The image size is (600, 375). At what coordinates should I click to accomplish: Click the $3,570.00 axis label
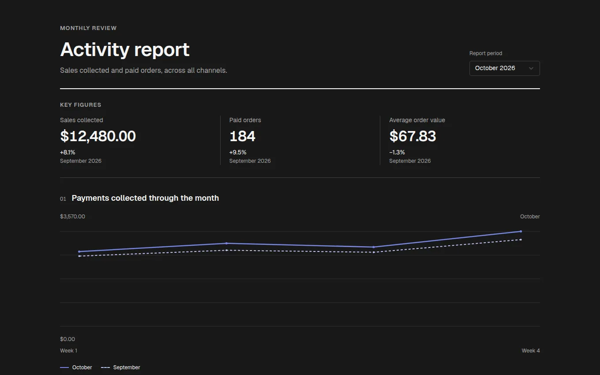click(x=72, y=217)
